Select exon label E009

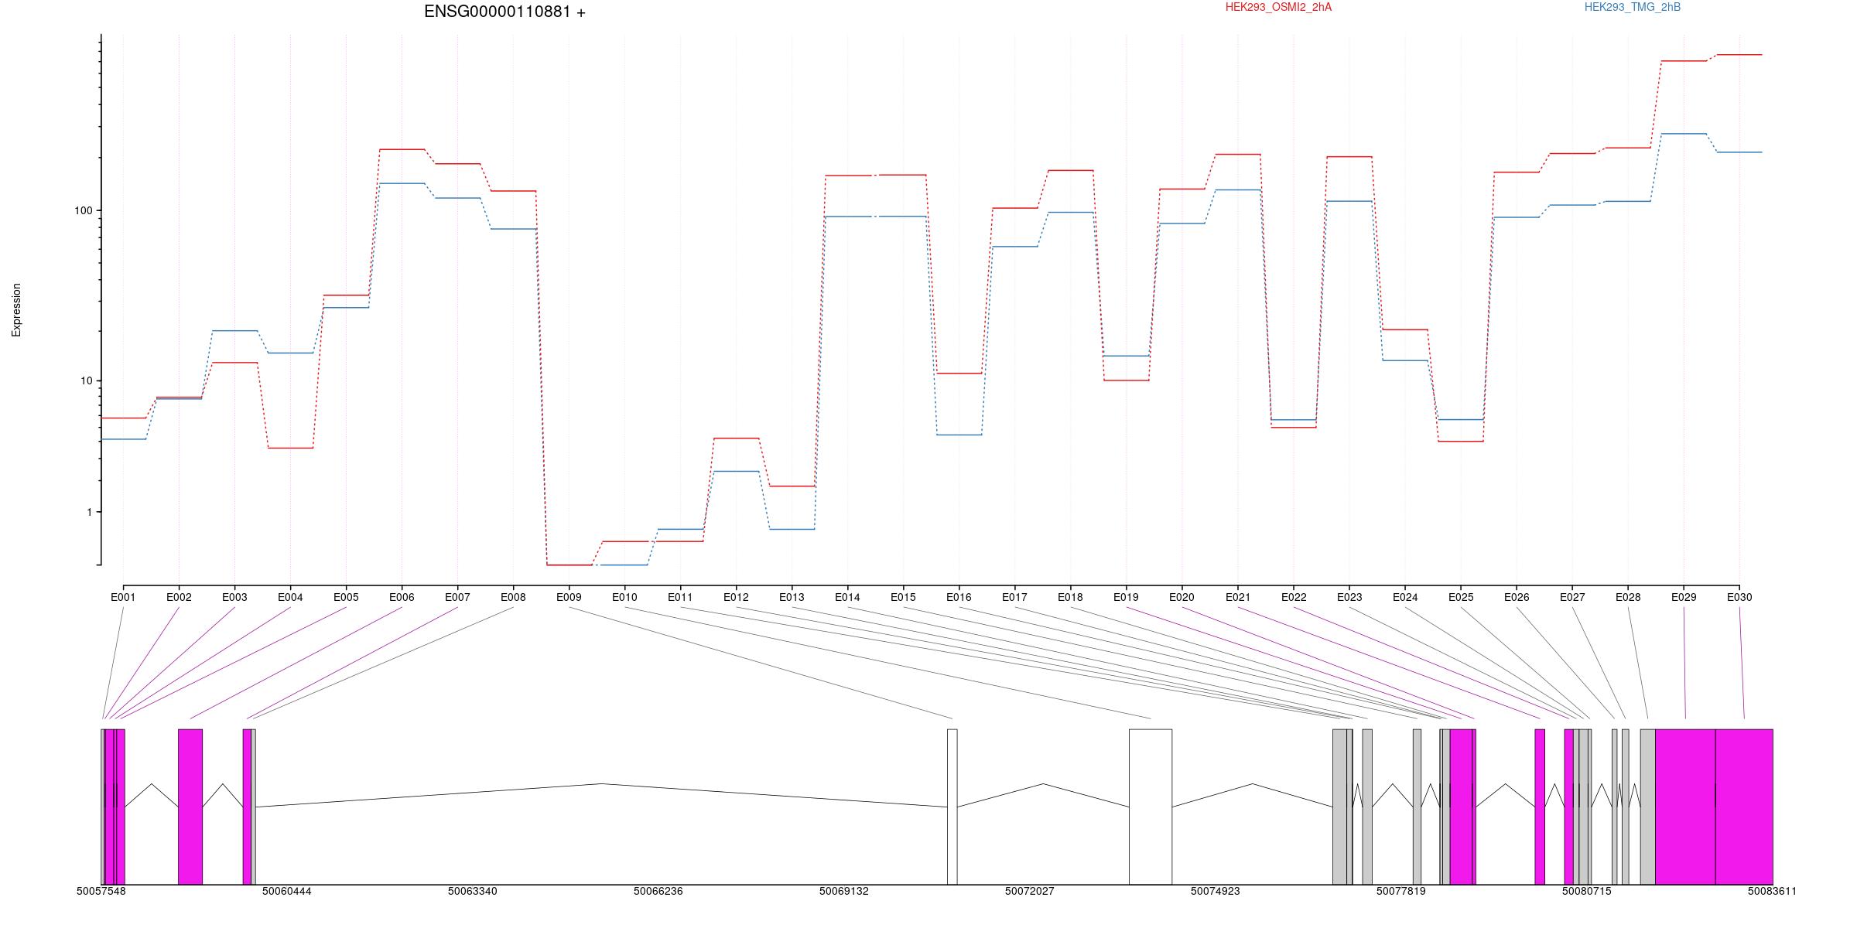pyautogui.click(x=569, y=597)
